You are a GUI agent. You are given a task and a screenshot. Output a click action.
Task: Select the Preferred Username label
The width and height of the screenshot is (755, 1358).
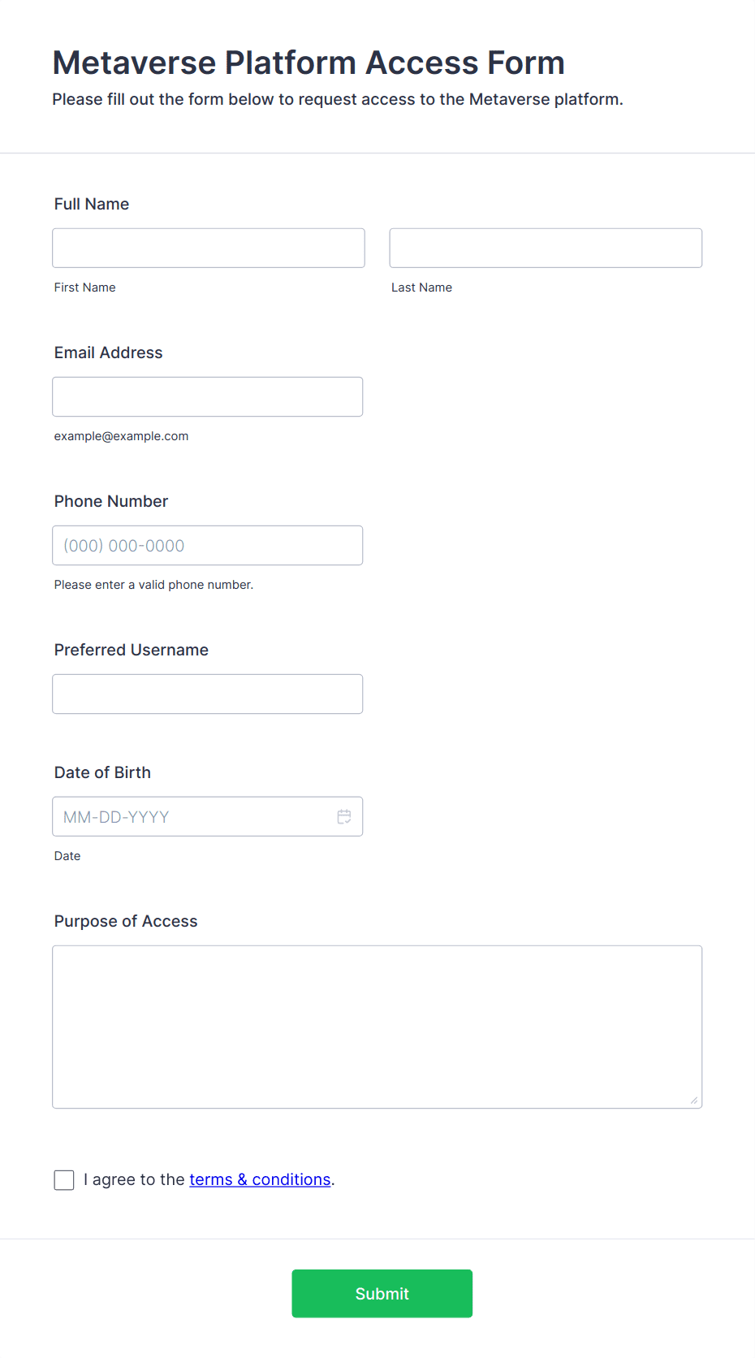click(132, 650)
